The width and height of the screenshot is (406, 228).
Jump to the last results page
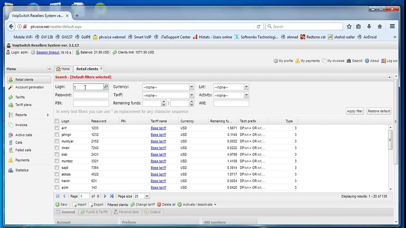tap(112, 196)
